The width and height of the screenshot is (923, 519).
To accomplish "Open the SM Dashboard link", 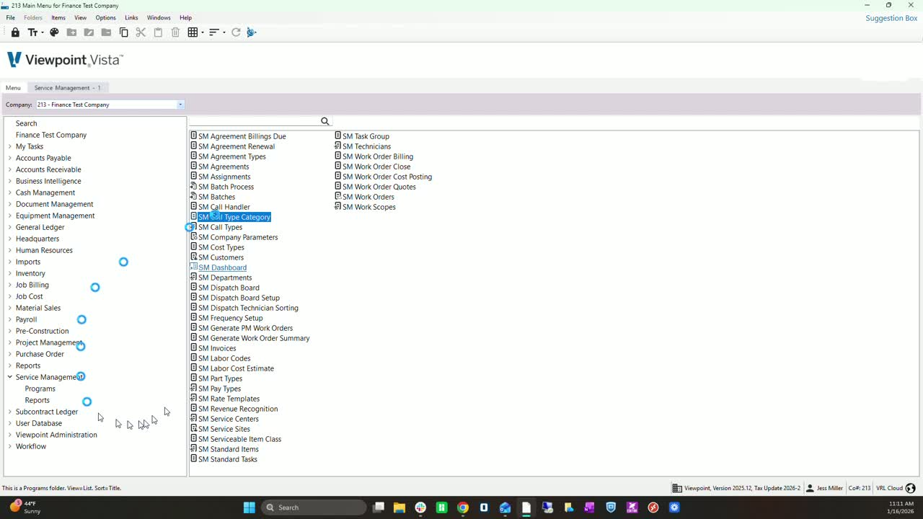I will tap(222, 267).
